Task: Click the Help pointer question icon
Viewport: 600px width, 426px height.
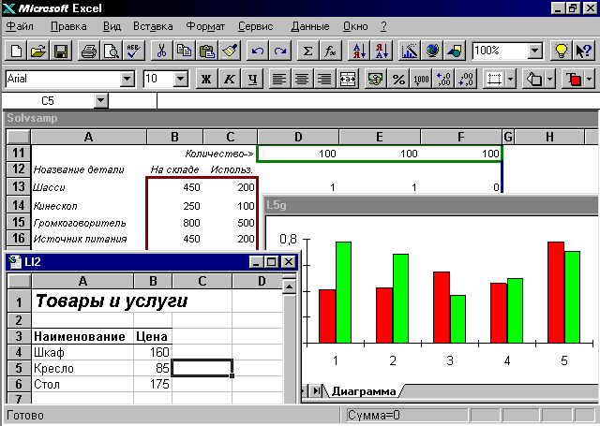Action: click(583, 51)
